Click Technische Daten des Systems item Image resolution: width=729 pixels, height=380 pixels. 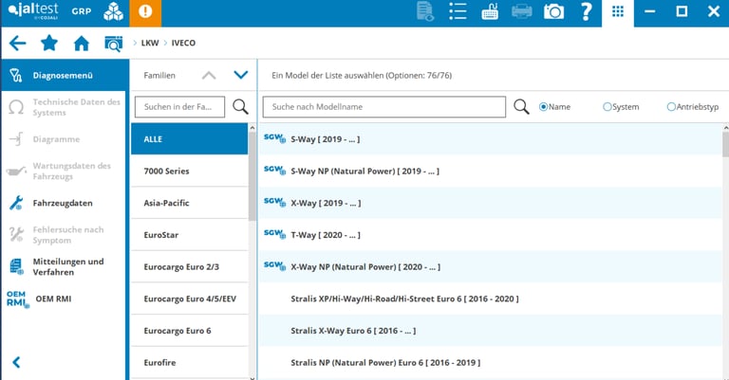pos(65,107)
